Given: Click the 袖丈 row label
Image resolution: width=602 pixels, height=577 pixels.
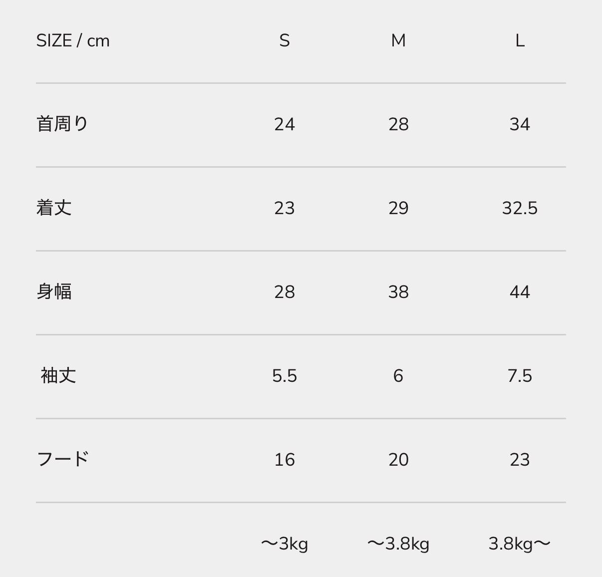Looking at the screenshot, I should [58, 375].
